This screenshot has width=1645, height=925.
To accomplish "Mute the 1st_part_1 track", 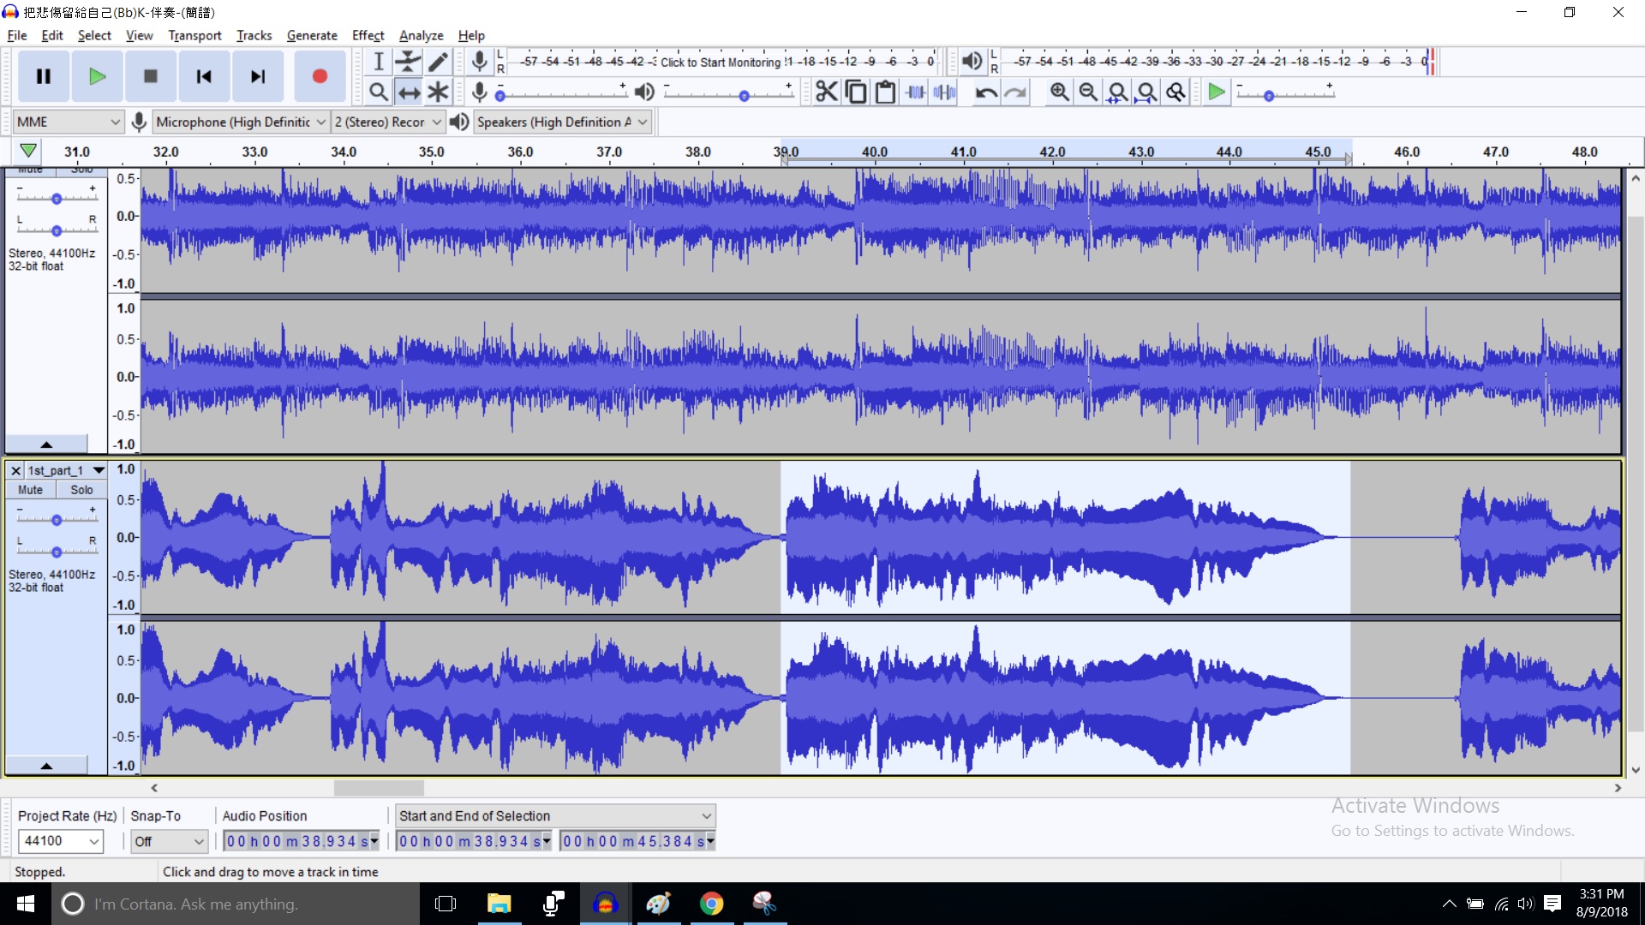I will tap(31, 490).
